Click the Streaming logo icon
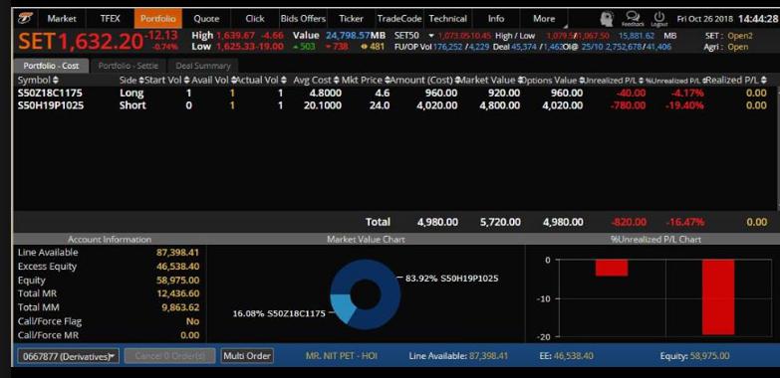This screenshot has width=780, height=378. [x=25, y=18]
